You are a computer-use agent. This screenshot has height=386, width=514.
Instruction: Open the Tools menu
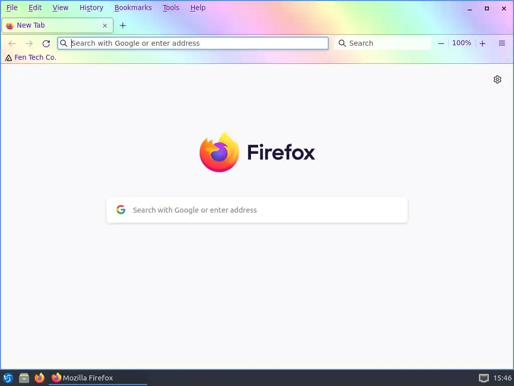(171, 8)
